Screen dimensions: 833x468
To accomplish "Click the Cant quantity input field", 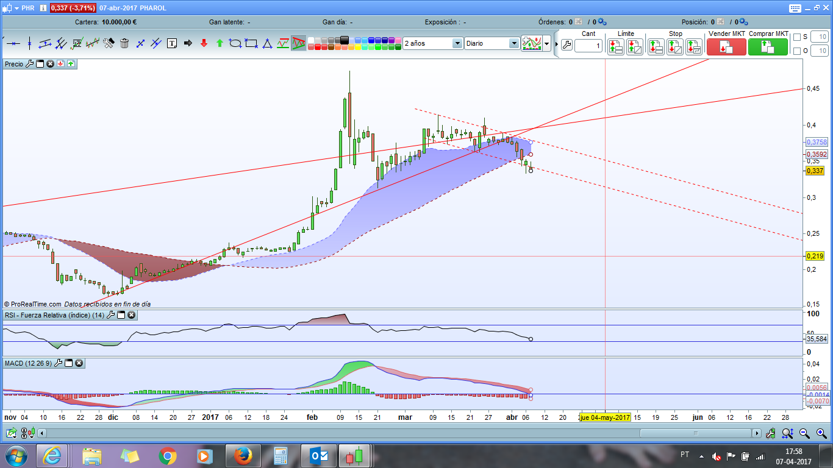I will pos(588,46).
